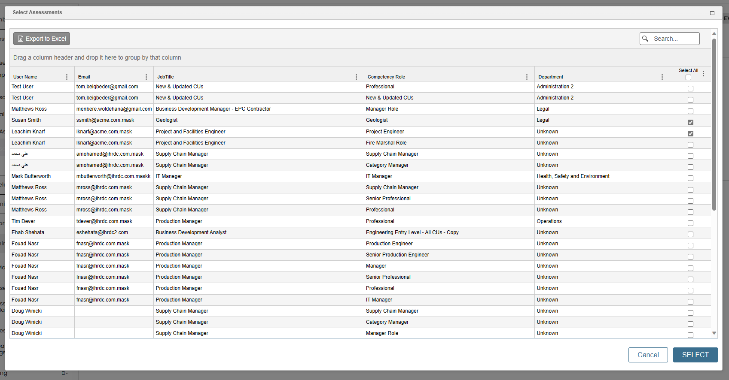729x380 pixels.
Task: Click the 'Susan Smith' user name cell
Action: click(42, 120)
